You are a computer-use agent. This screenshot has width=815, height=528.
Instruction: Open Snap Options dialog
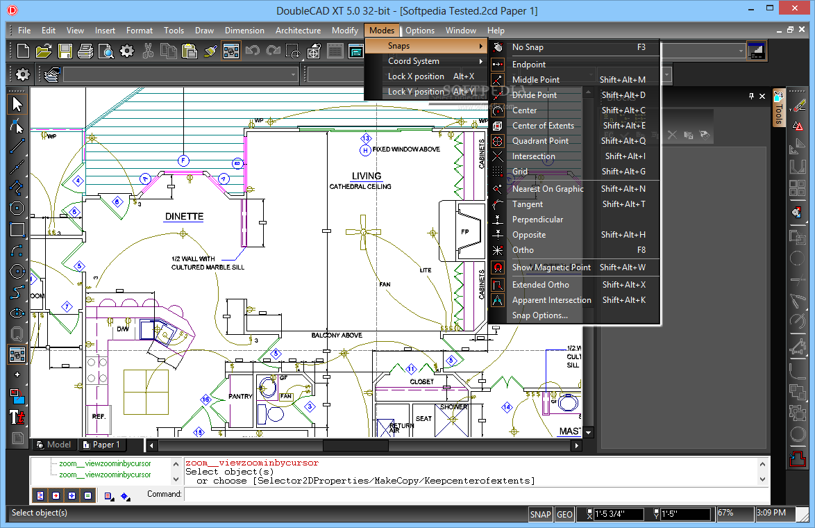pyautogui.click(x=575, y=315)
